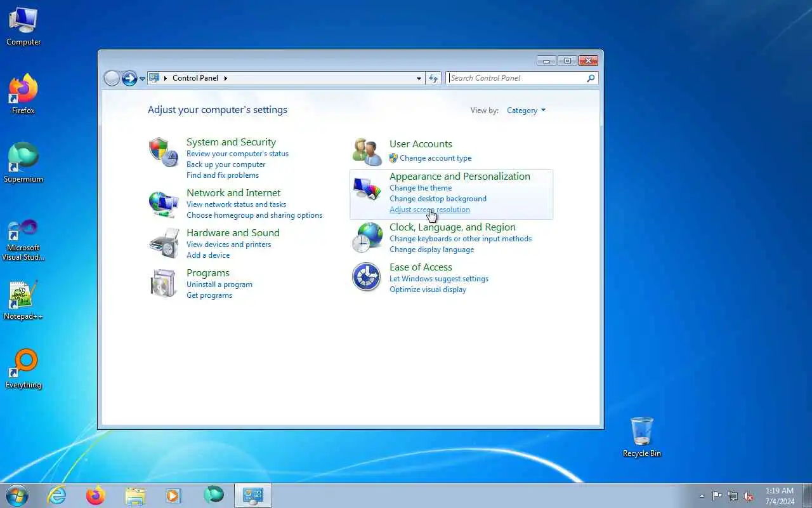Open System and Security category link
Viewport: 812px width, 508px height.
(231, 142)
